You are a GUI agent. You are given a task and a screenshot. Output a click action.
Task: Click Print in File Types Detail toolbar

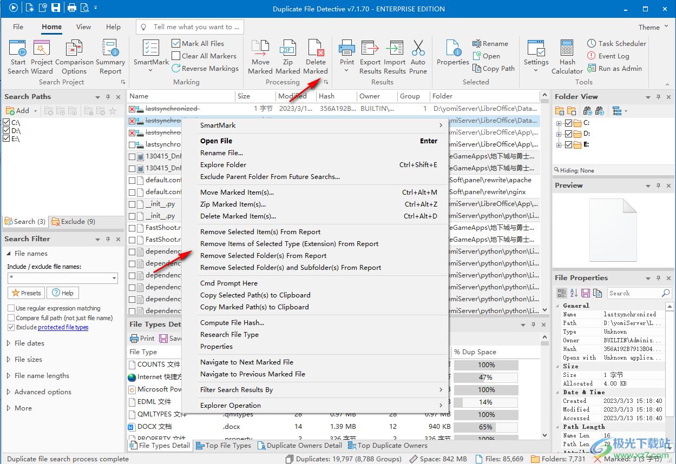click(x=142, y=339)
